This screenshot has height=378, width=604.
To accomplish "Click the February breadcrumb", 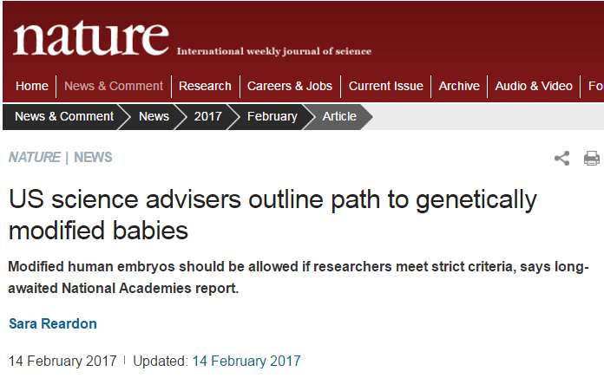I will click(272, 116).
